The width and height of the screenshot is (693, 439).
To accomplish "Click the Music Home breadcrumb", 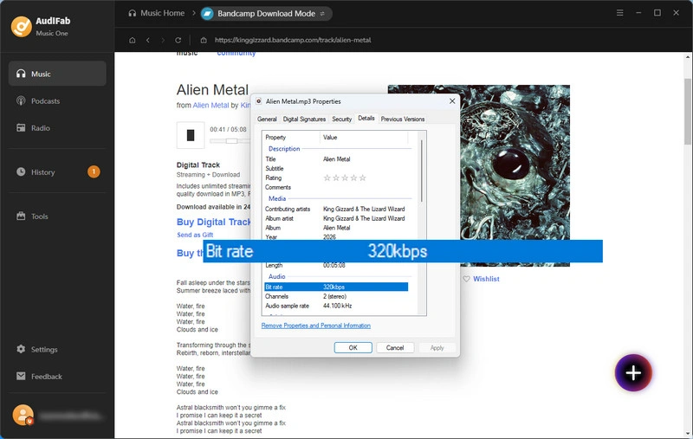I will click(x=157, y=13).
